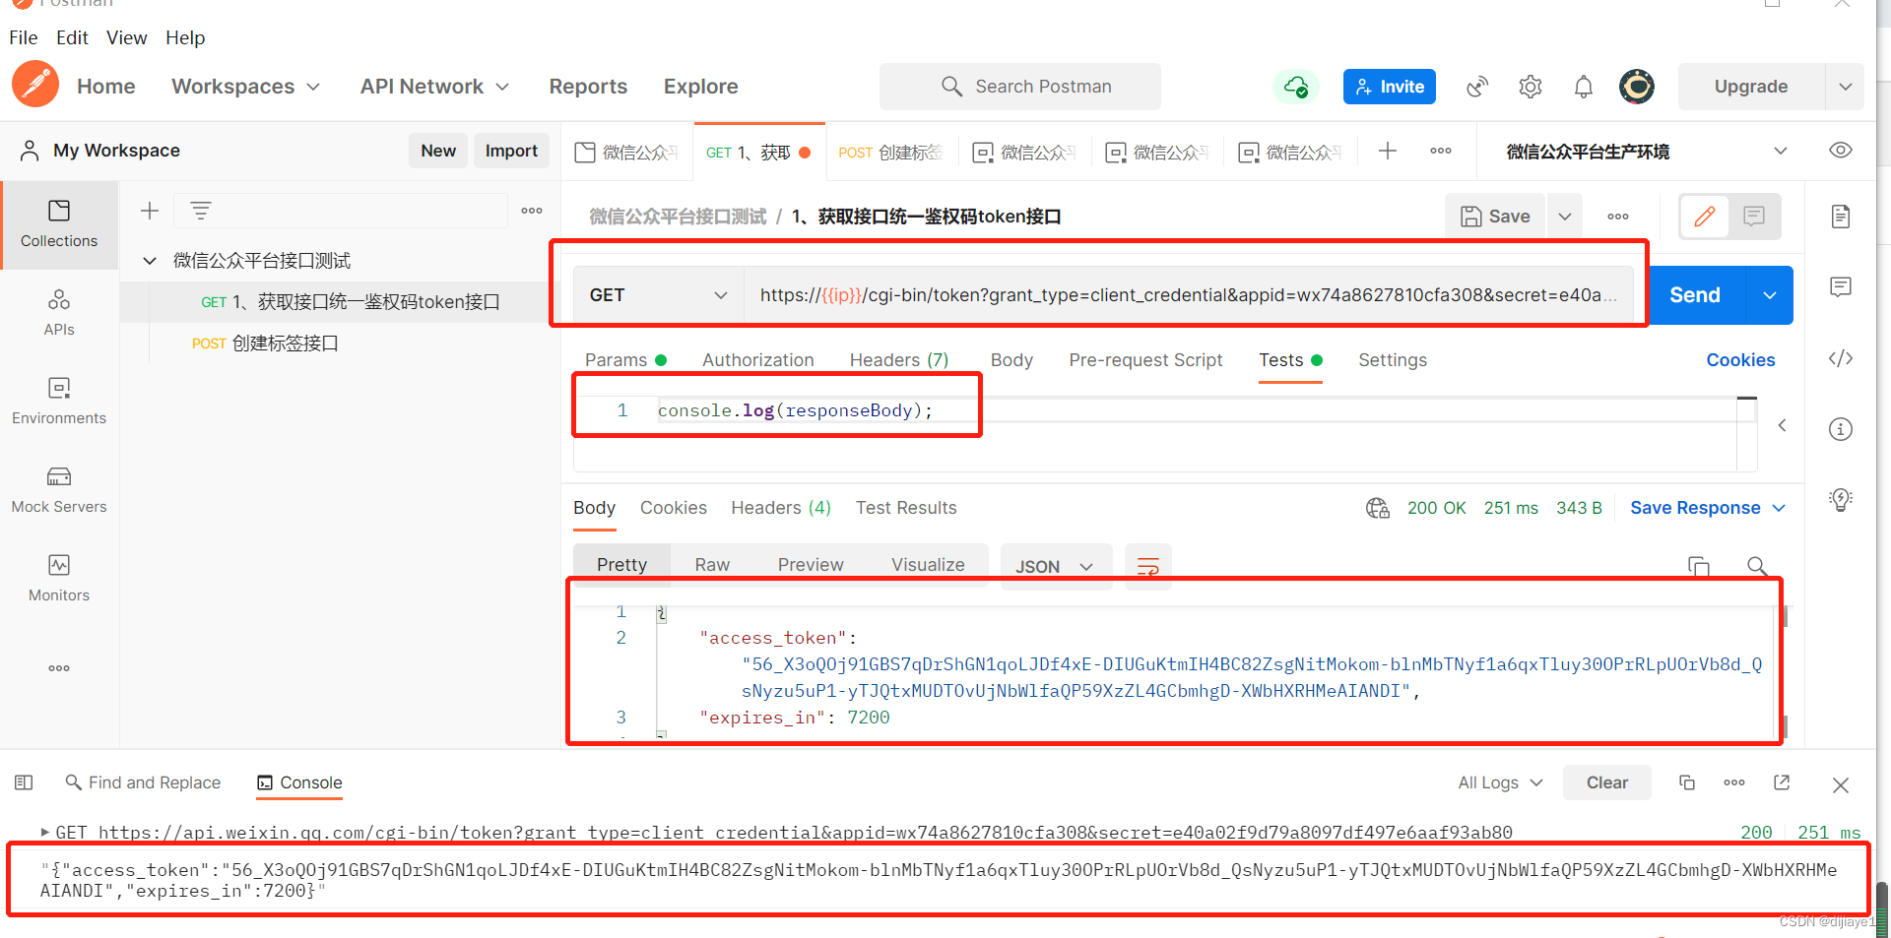
Task: Open Save Response dropdown
Action: 1708,508
